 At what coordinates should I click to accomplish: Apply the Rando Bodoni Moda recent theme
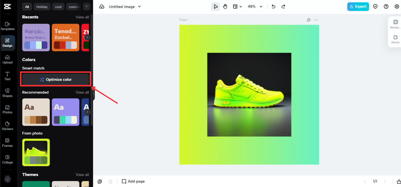[36, 37]
